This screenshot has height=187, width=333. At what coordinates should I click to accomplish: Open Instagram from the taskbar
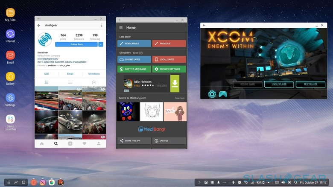[x=43, y=182]
